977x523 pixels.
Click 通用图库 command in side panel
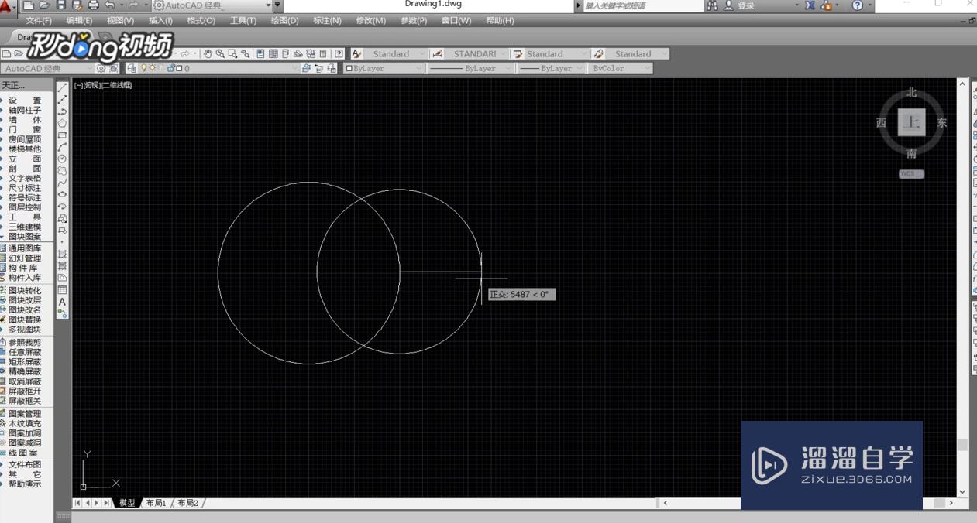click(24, 249)
